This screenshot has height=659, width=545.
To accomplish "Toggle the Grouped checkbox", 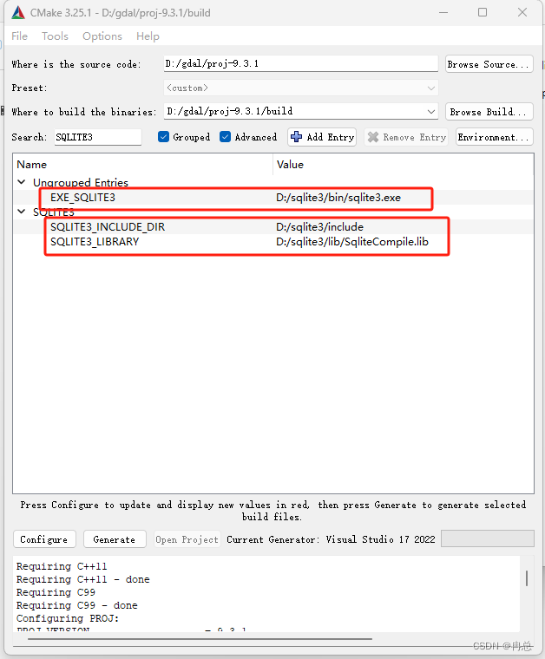I will (163, 137).
